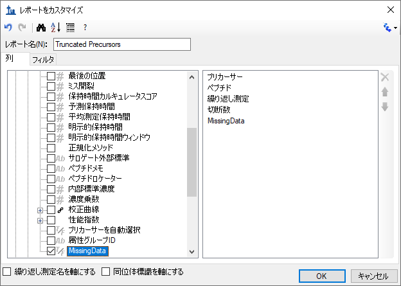The height and width of the screenshot is (286, 401).
Task: Click the text icon beside ペプチドメモ
Action: coord(60,169)
